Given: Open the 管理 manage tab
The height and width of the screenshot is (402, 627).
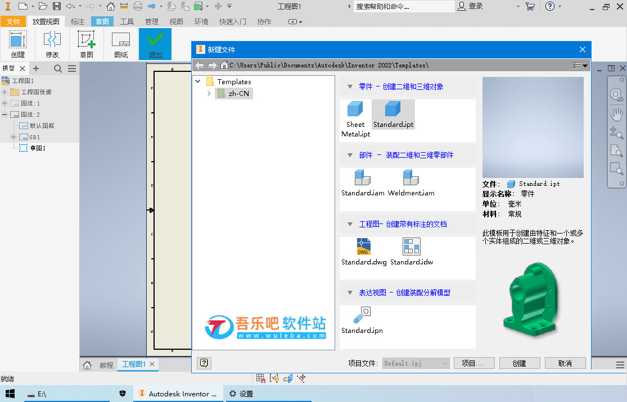Looking at the screenshot, I should tap(152, 21).
